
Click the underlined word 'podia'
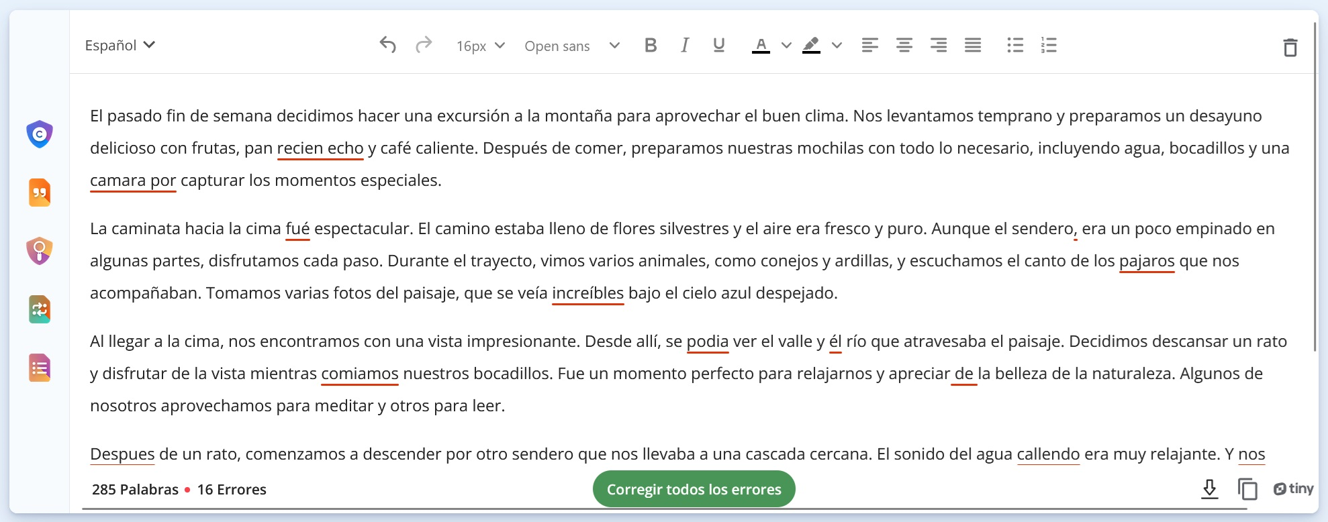[x=707, y=342]
